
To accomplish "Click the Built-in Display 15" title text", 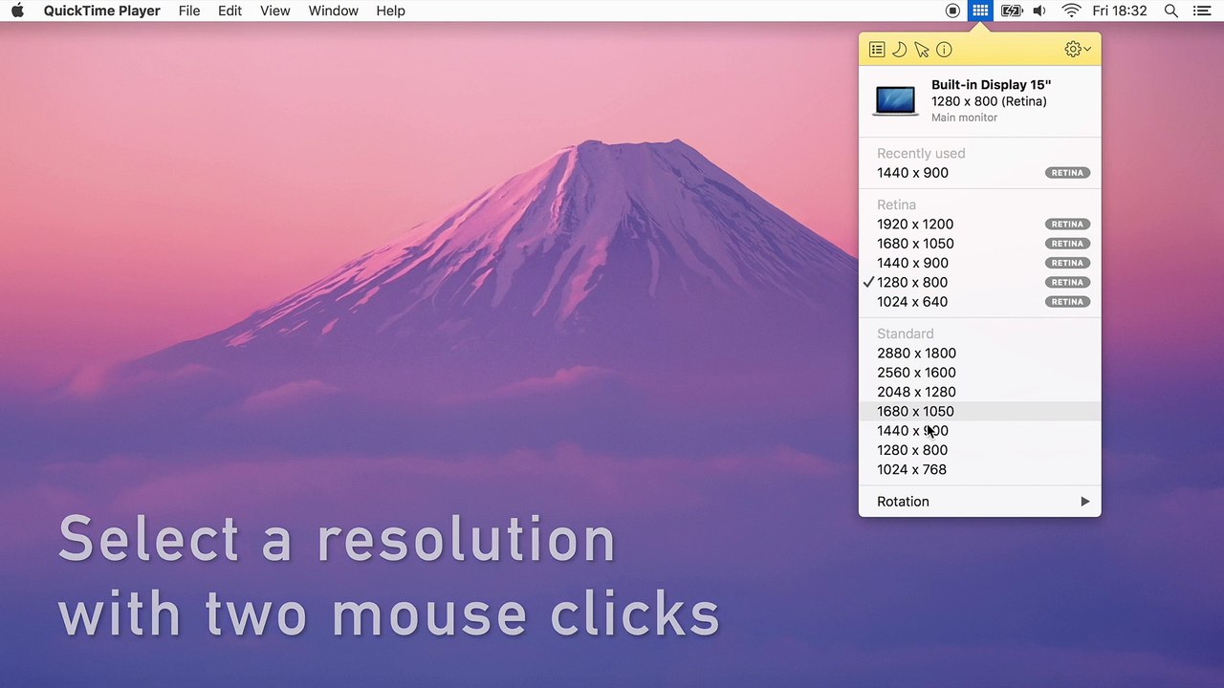I will click(991, 85).
